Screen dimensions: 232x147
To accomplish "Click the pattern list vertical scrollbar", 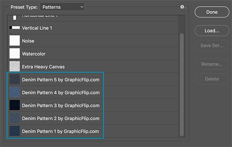I will point(182,85).
